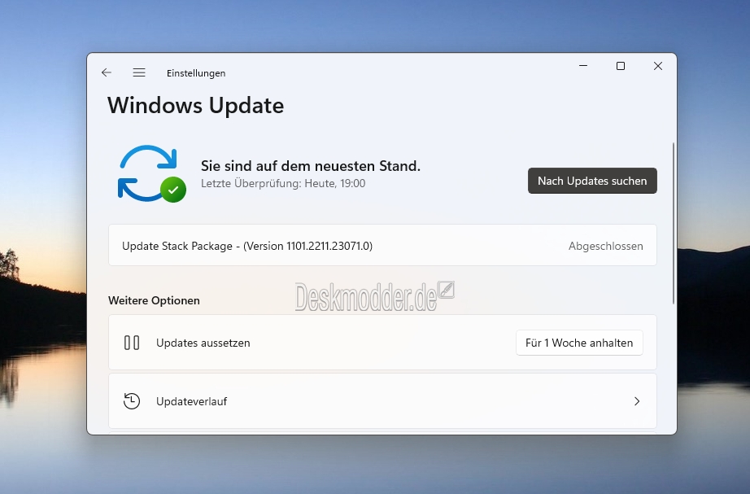Click the Letzte Überprüfung: Heute, 19:00 text
This screenshot has height=494, width=750.
pyautogui.click(x=283, y=183)
